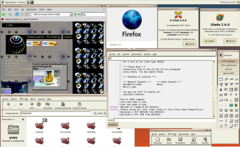The image size is (240, 147).
Task: Click the Firefox page vertical scrollbar
Action: coord(105,57)
